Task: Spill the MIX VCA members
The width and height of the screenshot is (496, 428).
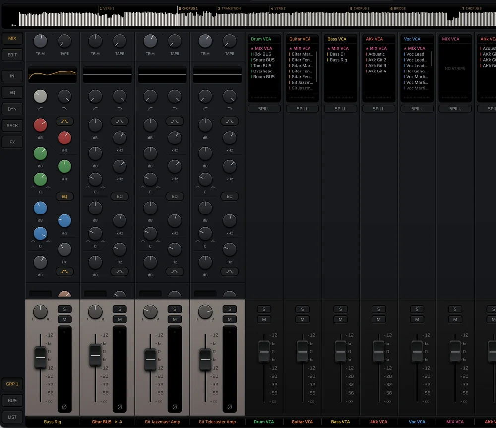Action: 455,109
